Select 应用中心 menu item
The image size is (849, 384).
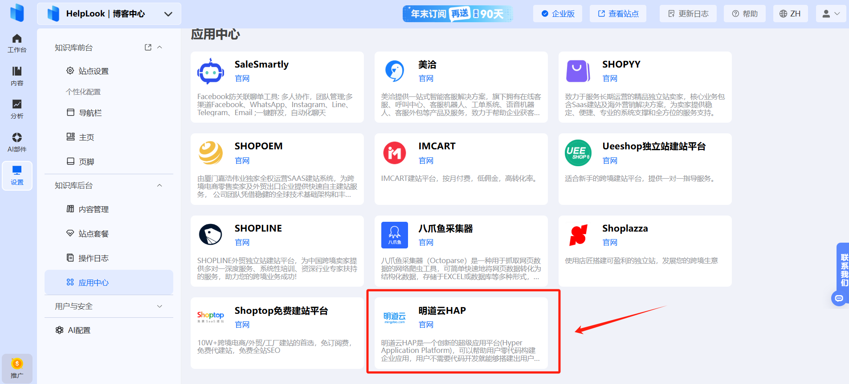(109, 282)
